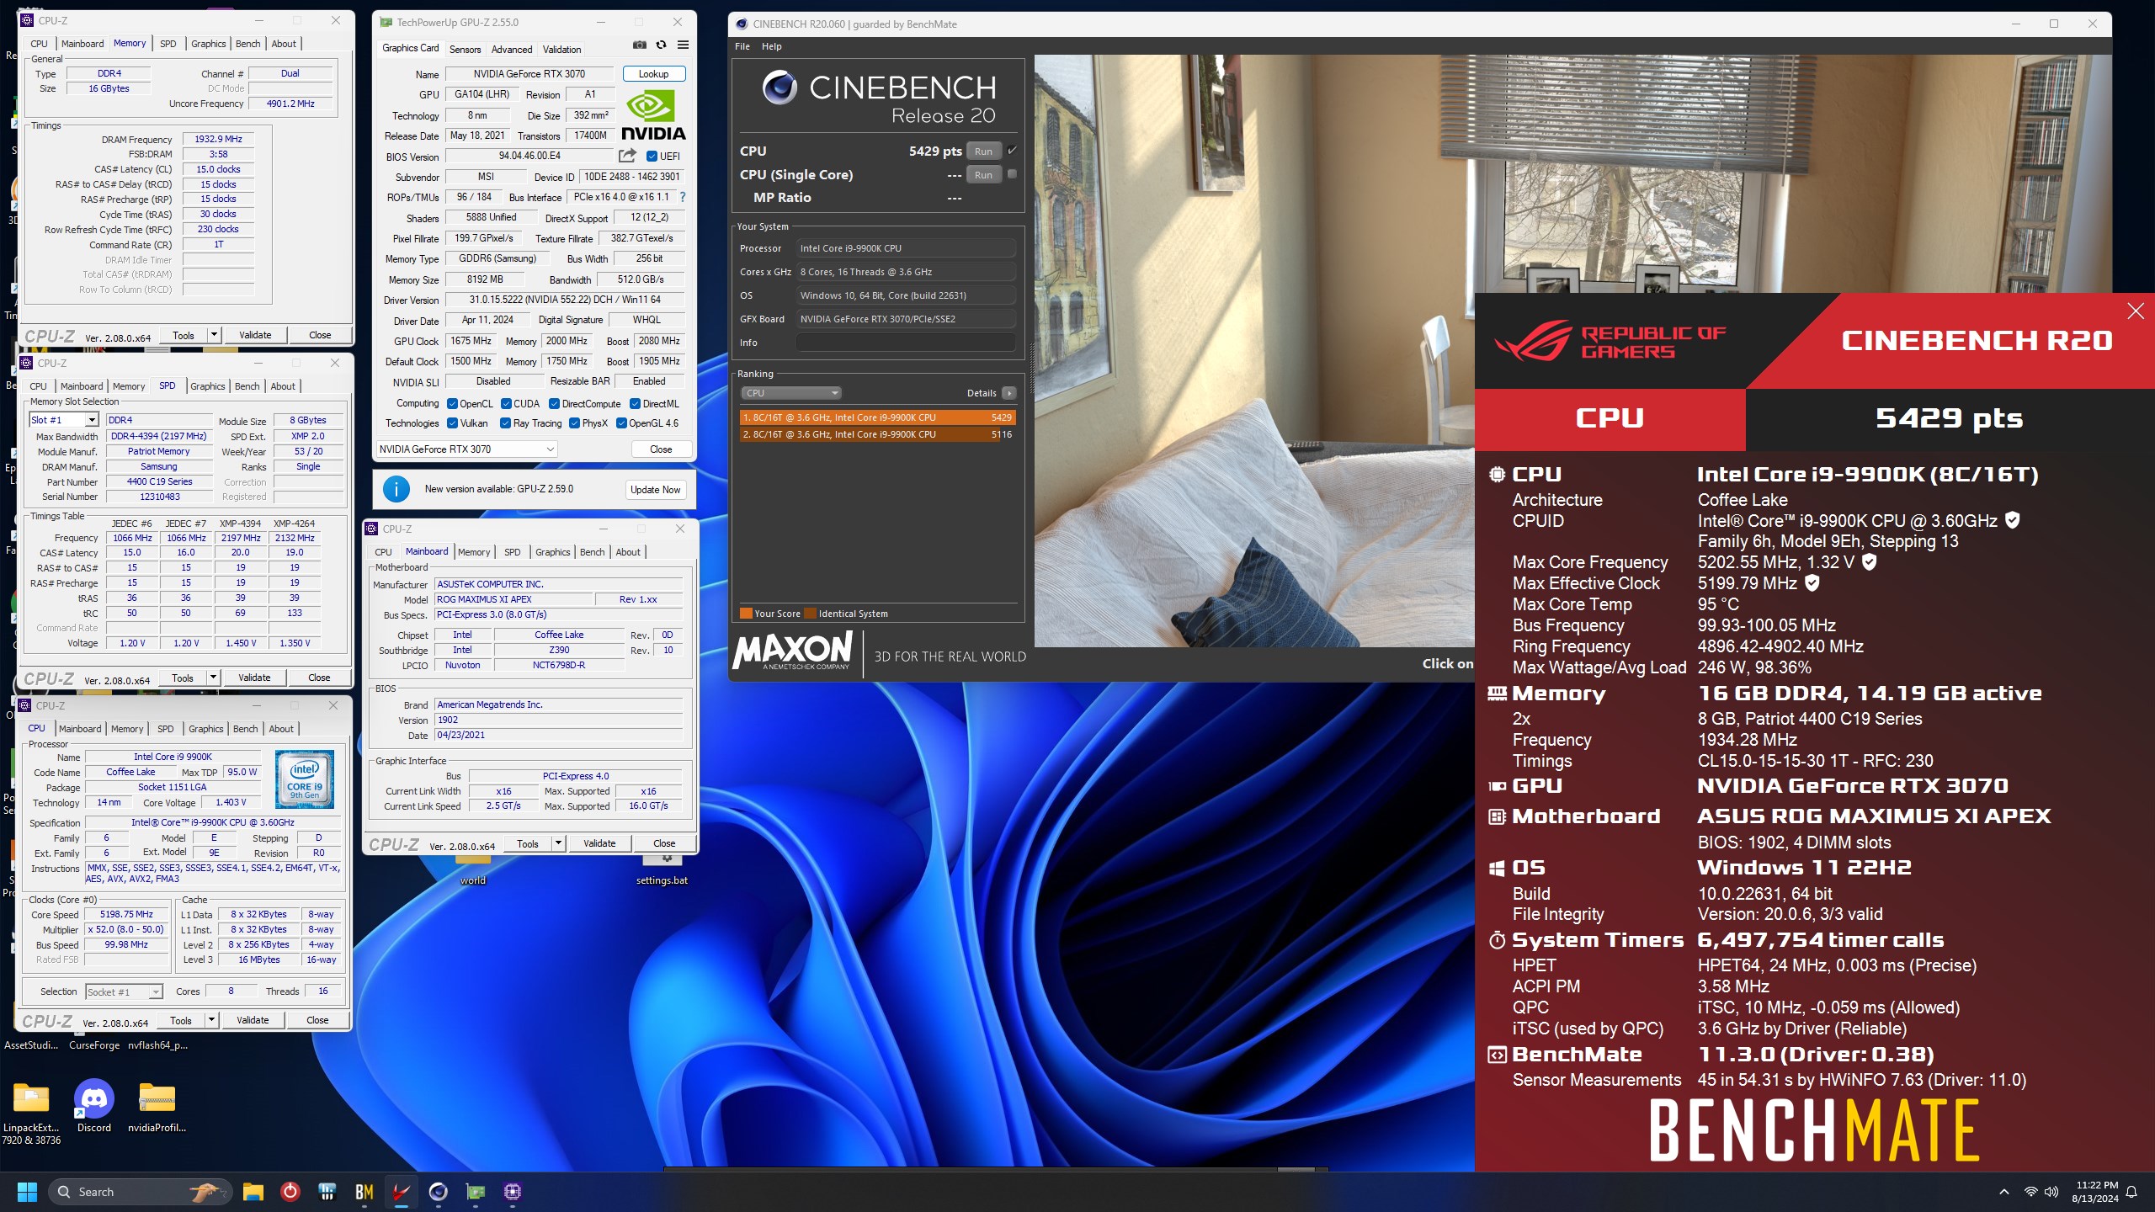Click the info icon in GPU-Z update notice
The image size is (2155, 1212).
(396, 489)
